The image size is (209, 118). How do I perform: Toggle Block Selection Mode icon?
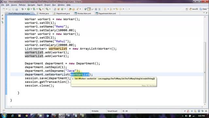(x=96, y=9)
